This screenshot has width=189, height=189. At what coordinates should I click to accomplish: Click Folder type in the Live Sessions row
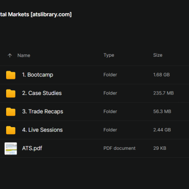tap(110, 130)
